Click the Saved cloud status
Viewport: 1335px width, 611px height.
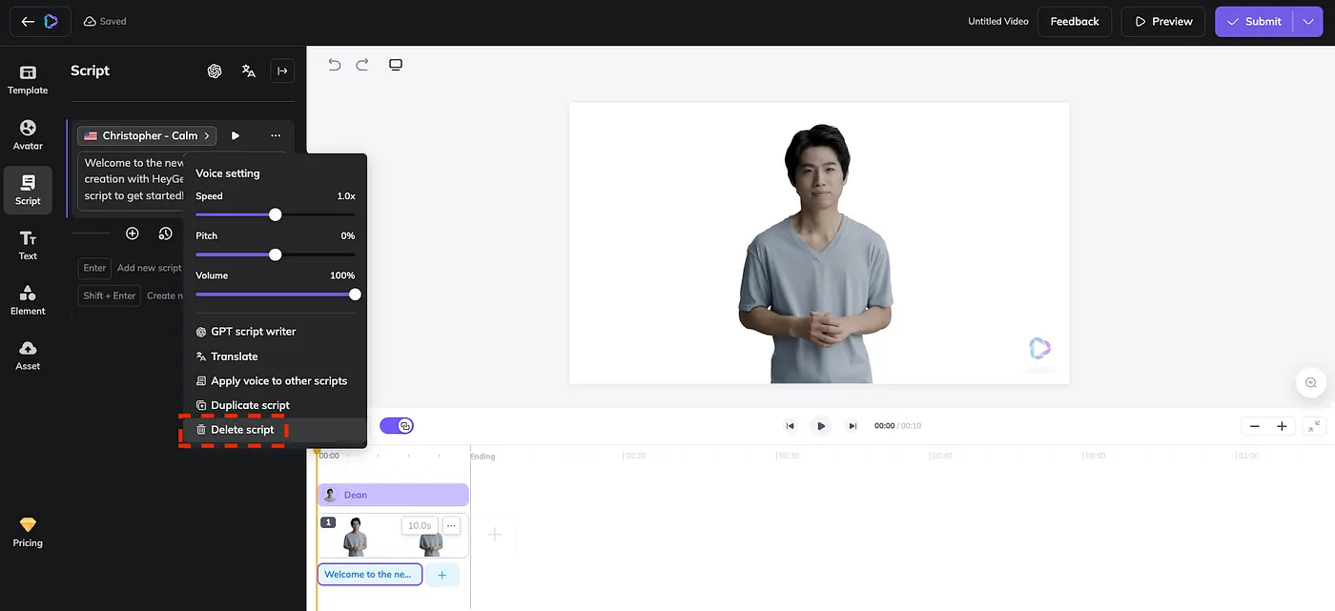(105, 21)
